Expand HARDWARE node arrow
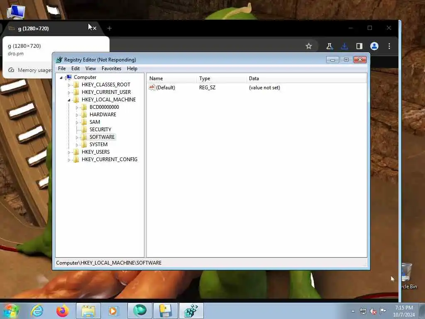Image resolution: width=425 pixels, height=319 pixels. pos(77,115)
